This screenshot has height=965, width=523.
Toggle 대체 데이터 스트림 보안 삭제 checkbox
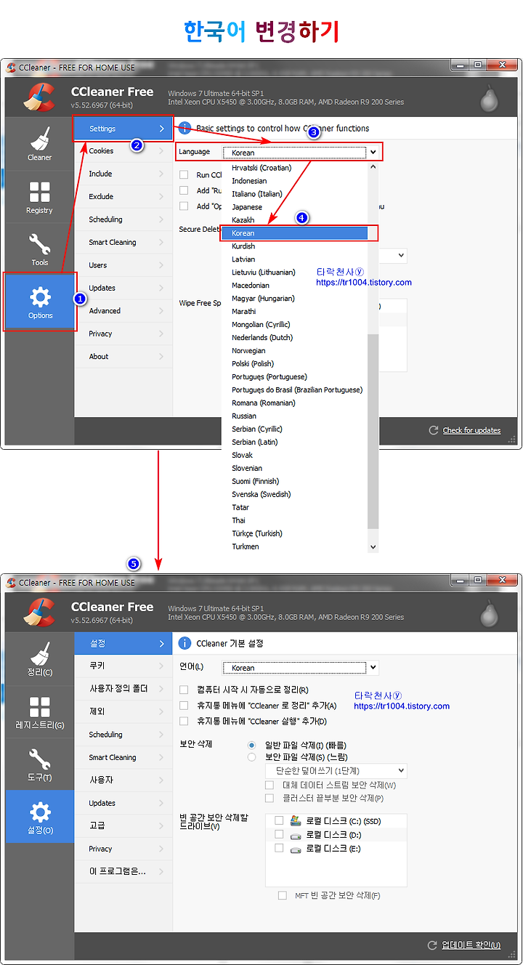(269, 786)
